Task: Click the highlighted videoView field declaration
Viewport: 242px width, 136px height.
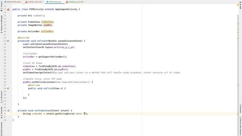Action: tap(47, 22)
